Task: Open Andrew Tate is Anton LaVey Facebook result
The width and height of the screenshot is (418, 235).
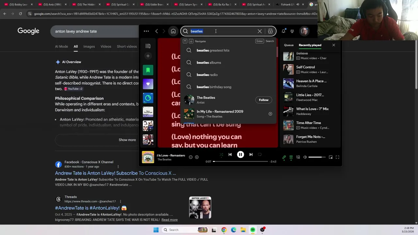Action: pyautogui.click(x=115, y=173)
